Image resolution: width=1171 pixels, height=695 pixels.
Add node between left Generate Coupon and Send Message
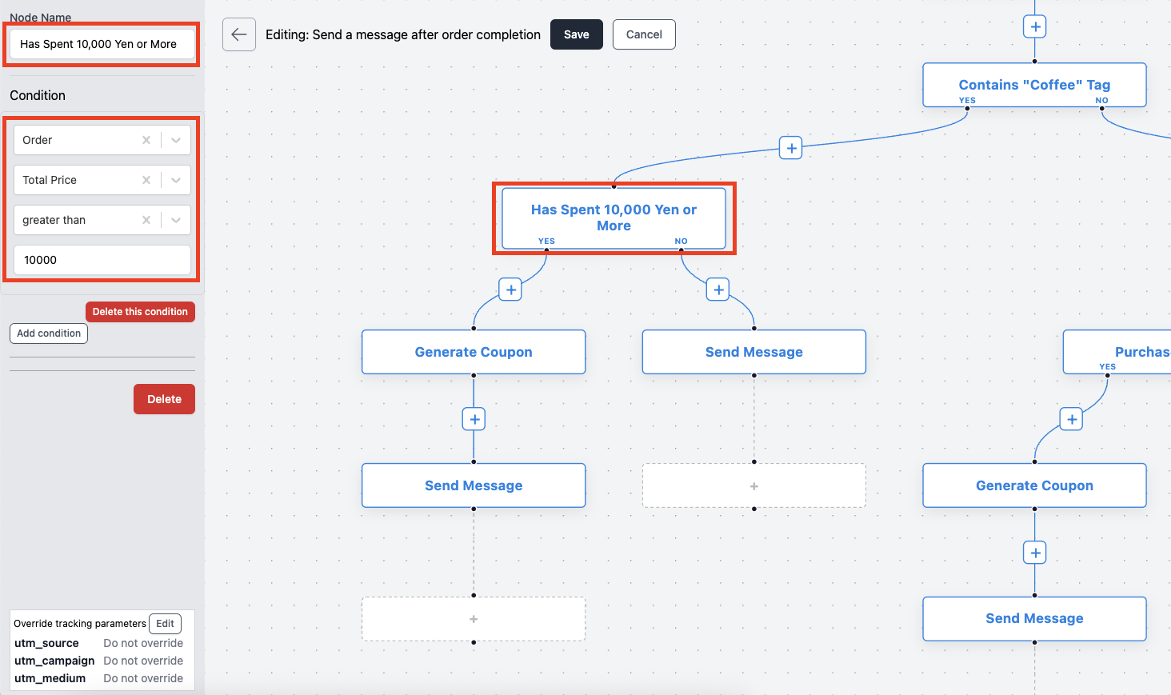pyautogui.click(x=474, y=419)
